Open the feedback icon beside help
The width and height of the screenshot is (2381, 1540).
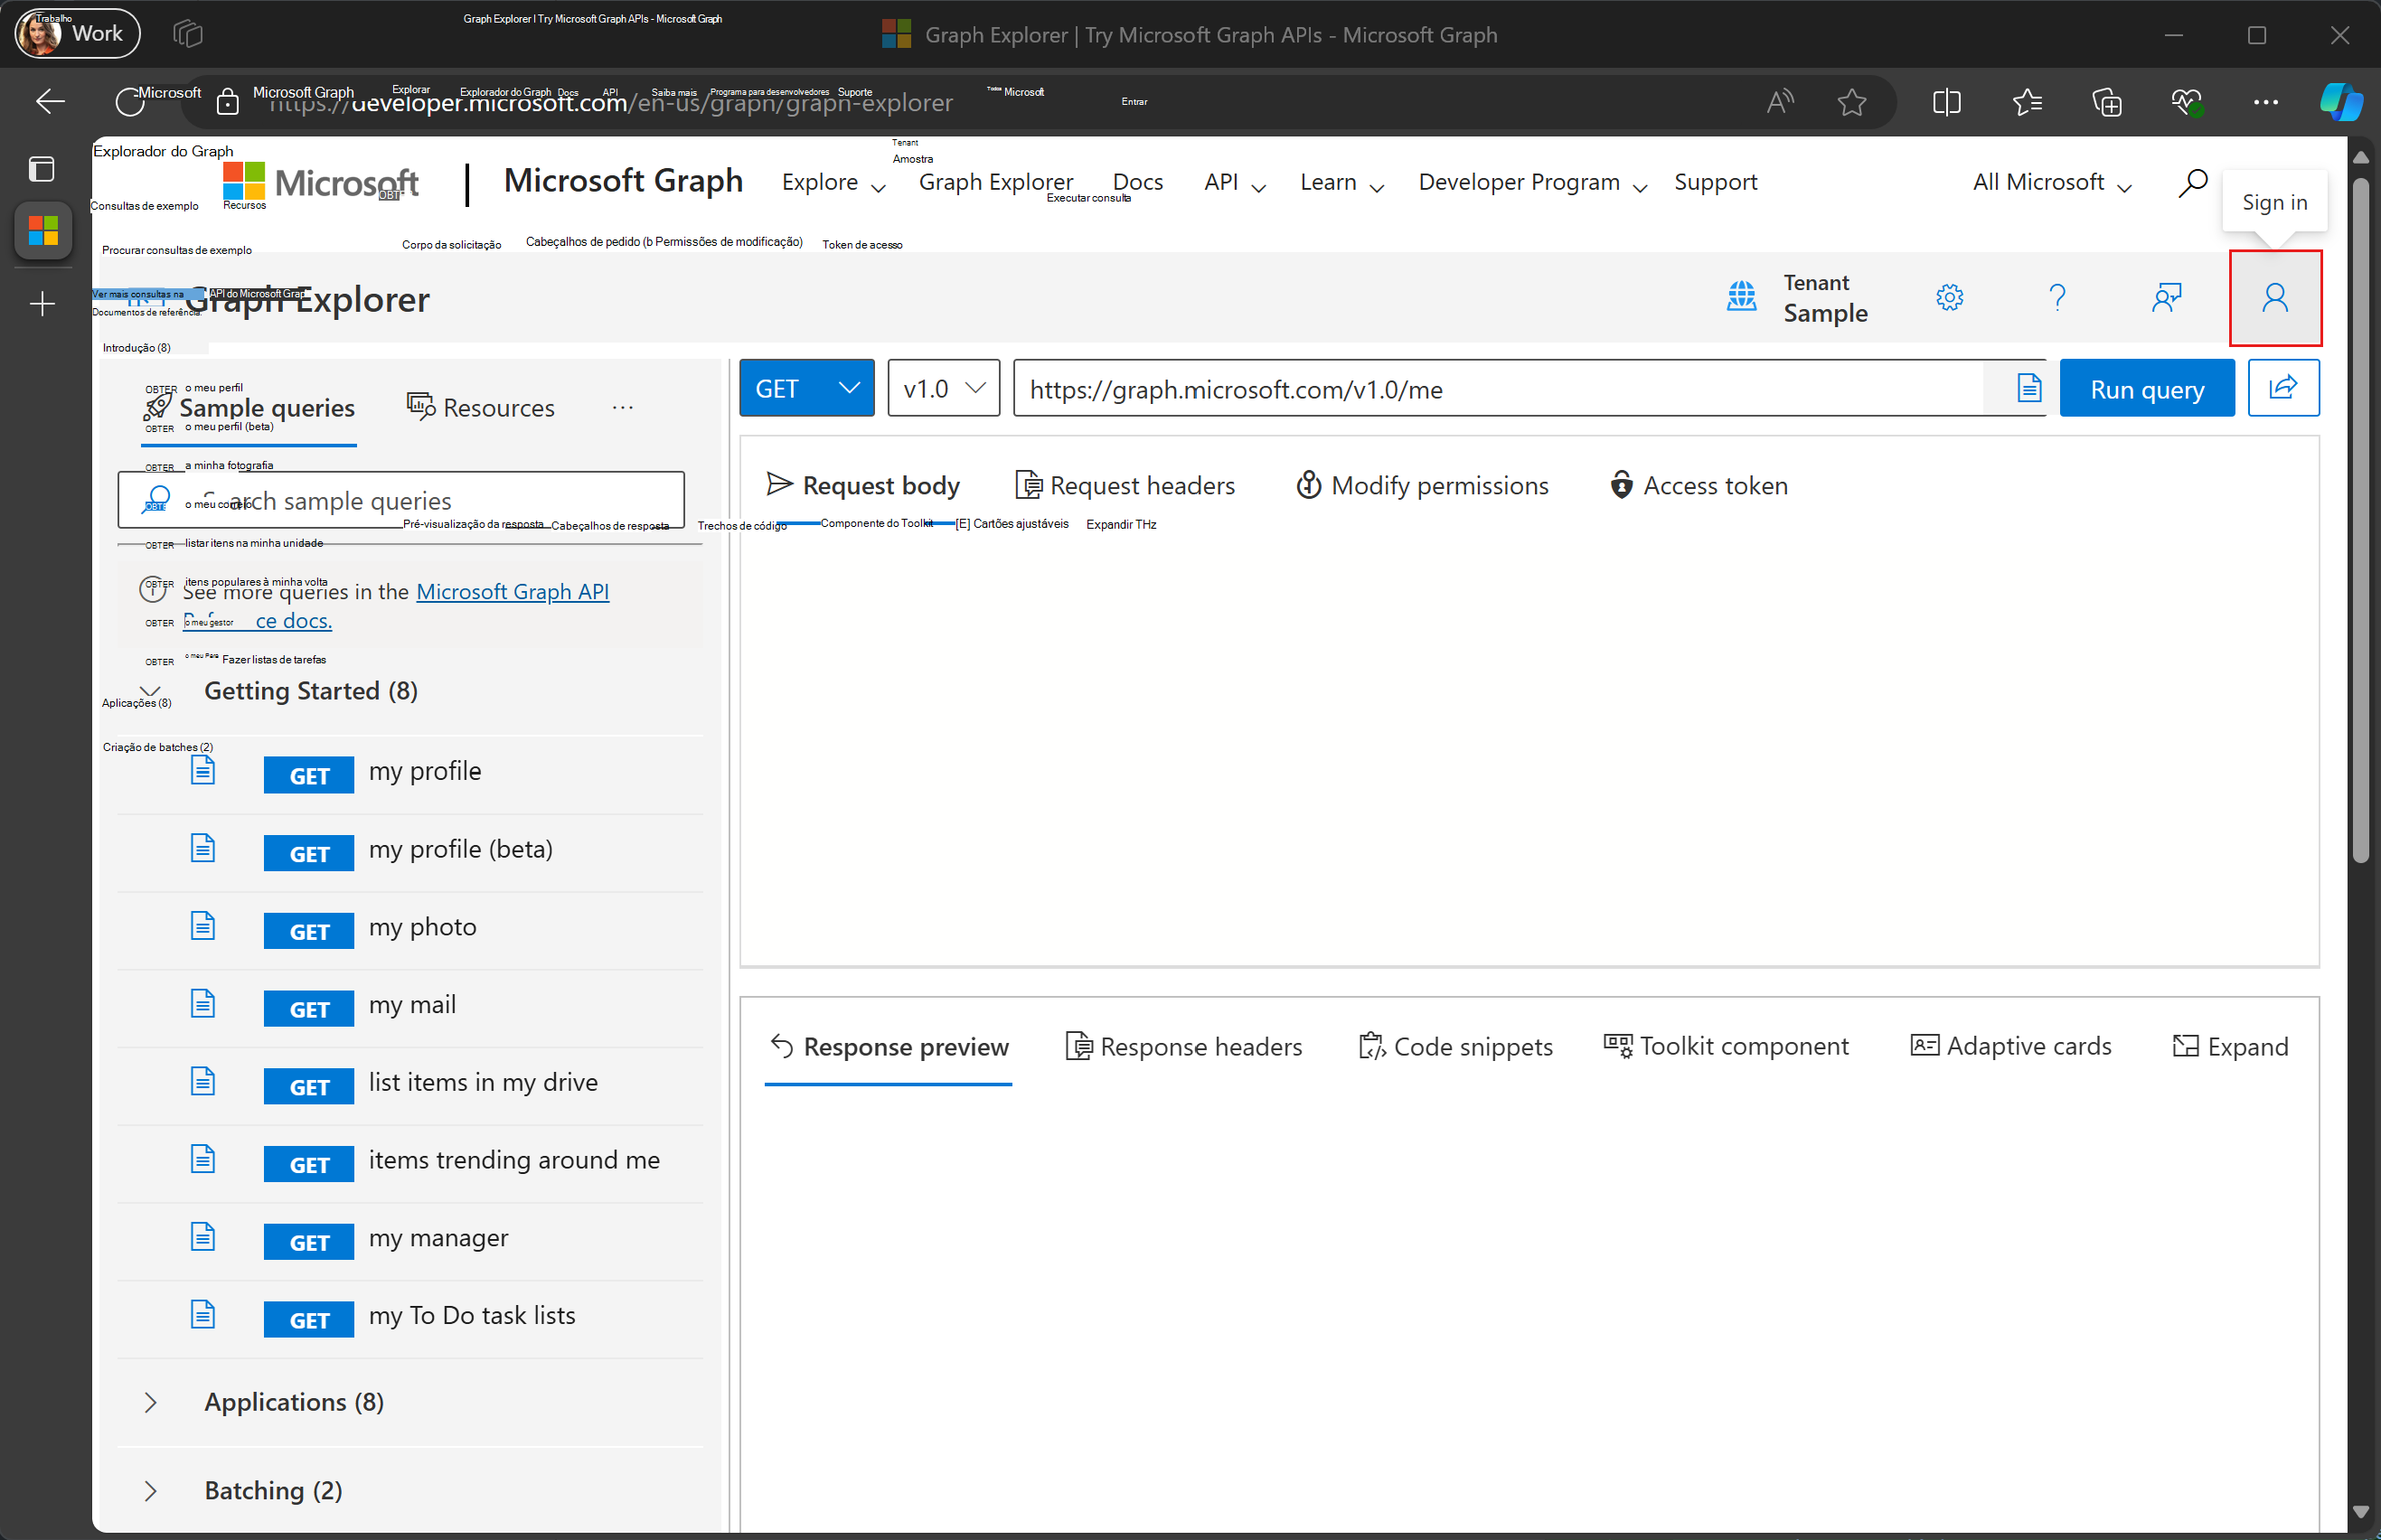[x=2167, y=297]
